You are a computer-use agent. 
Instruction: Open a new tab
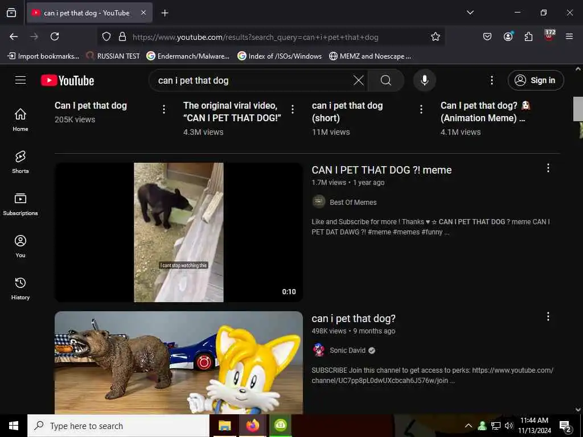pyautogui.click(x=165, y=13)
